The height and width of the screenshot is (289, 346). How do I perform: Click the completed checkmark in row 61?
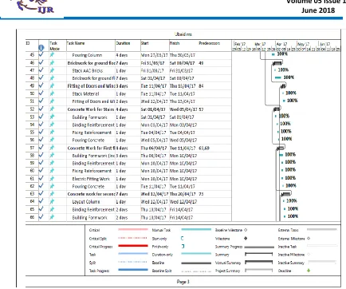click(x=41, y=178)
